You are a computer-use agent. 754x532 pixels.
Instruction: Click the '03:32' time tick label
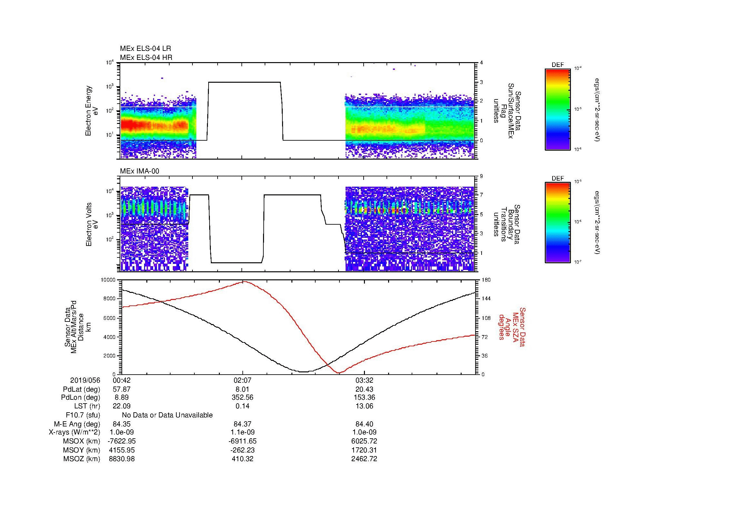[364, 380]
